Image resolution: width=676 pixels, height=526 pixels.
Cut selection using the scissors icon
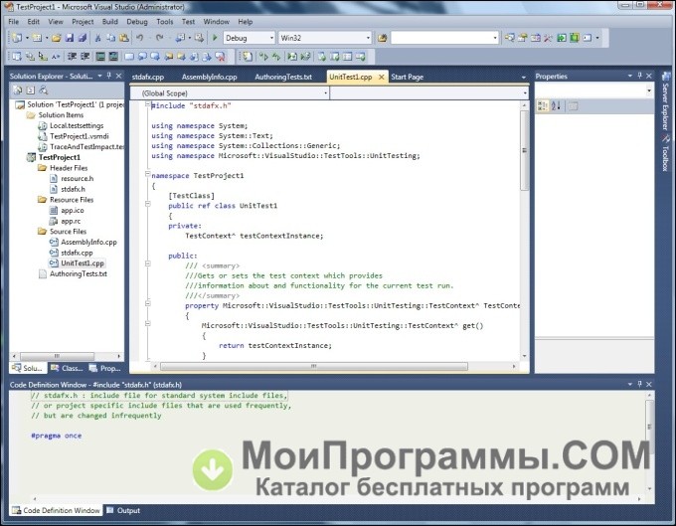click(x=97, y=38)
